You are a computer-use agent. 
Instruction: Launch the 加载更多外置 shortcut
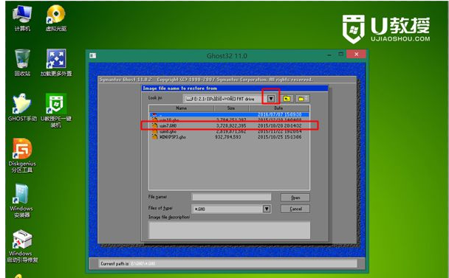tap(56, 63)
